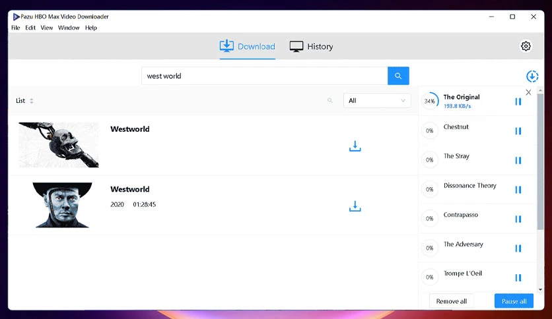Click the scrollbar down arrow in queue
552x319 pixels.
click(x=540, y=289)
